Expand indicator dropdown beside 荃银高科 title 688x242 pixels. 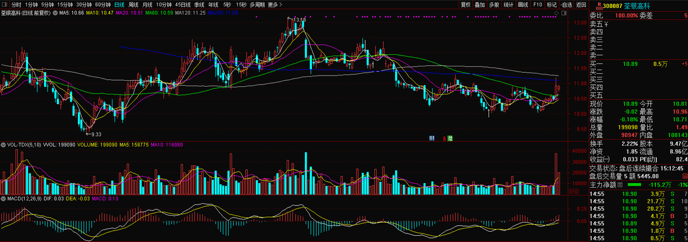[x=56, y=12]
